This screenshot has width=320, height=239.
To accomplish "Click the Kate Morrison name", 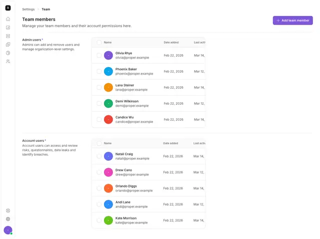I will [x=126, y=218].
